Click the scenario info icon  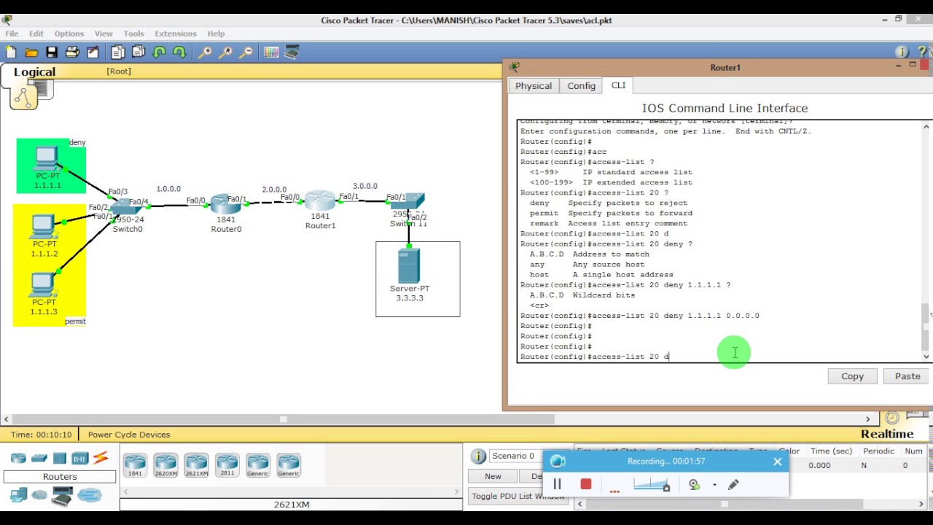[478, 456]
